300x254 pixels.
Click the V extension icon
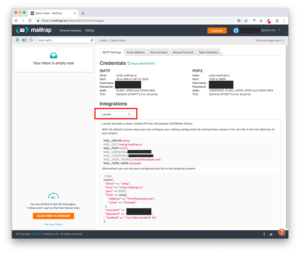point(254,21)
